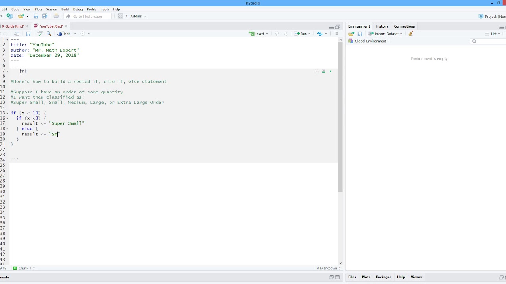
Task: Open the R Markdown file type dropdown
Action: pyautogui.click(x=328, y=268)
